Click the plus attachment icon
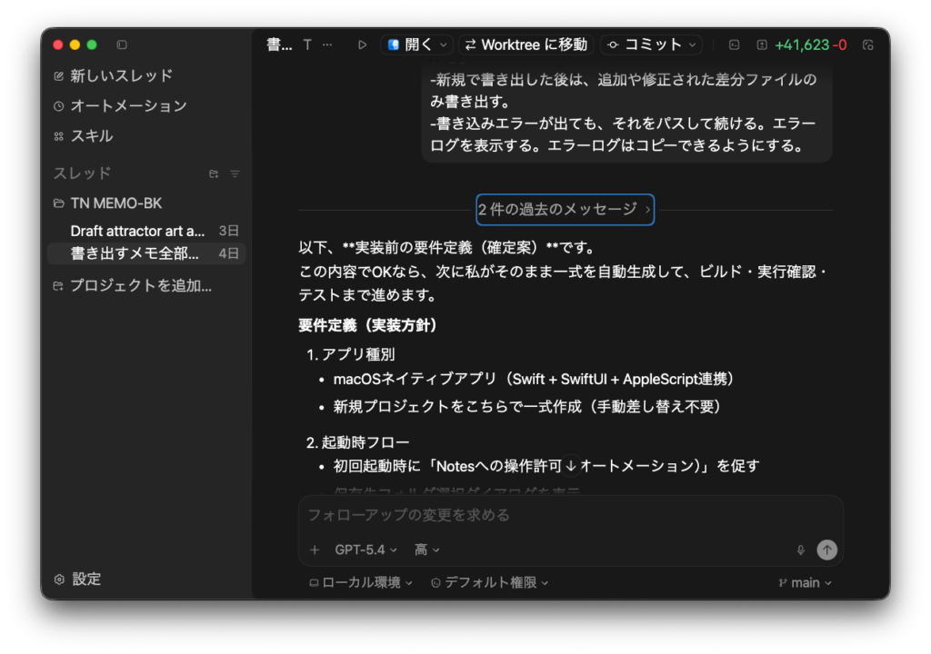The height and width of the screenshot is (654, 931). coord(315,550)
